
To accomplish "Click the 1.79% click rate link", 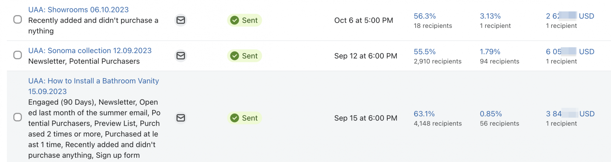I will [x=490, y=52].
